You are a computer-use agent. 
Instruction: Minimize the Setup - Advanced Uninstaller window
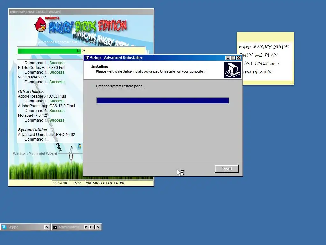tap(228, 58)
